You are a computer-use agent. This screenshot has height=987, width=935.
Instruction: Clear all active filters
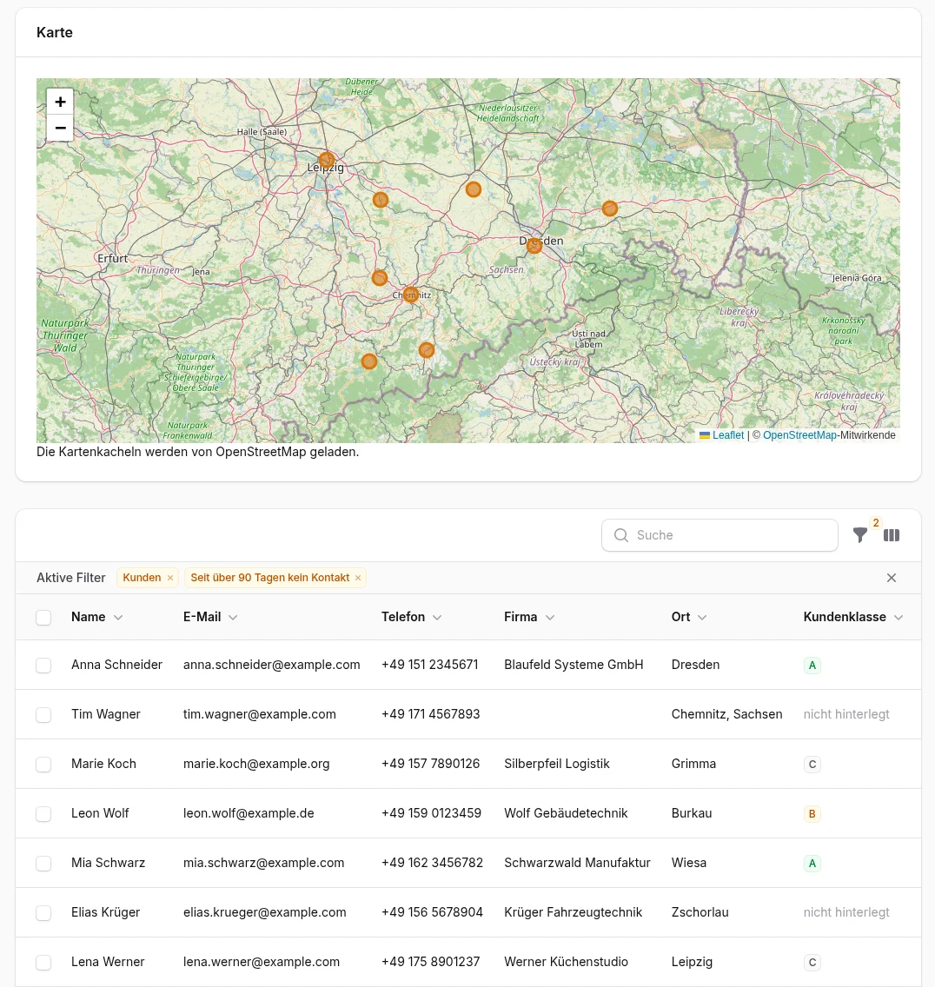(x=892, y=578)
